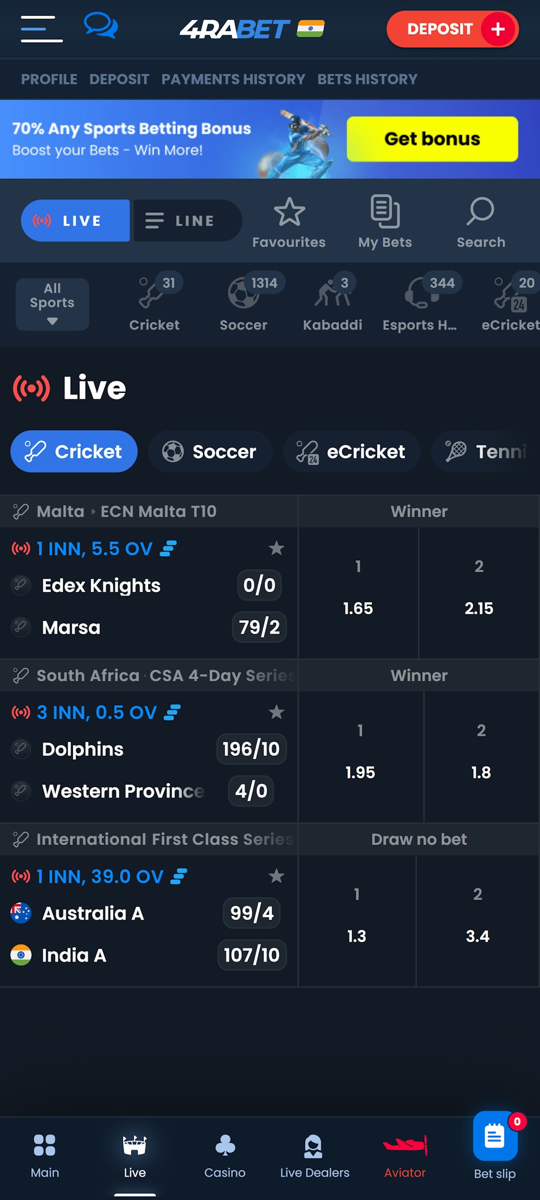
Task: Switch to LINE mode
Action: (x=186, y=220)
